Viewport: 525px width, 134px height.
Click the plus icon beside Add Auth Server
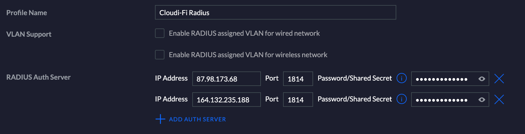(x=160, y=119)
